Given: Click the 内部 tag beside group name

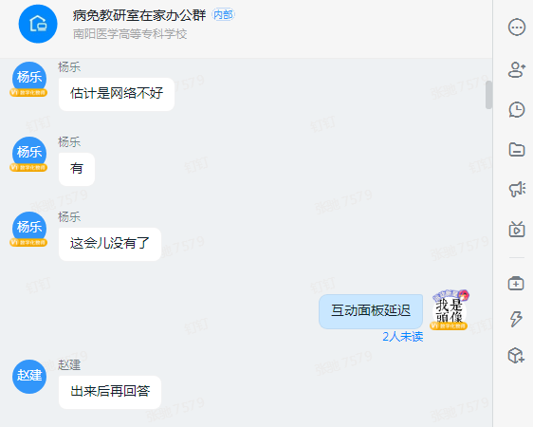Looking at the screenshot, I should pyautogui.click(x=223, y=14).
